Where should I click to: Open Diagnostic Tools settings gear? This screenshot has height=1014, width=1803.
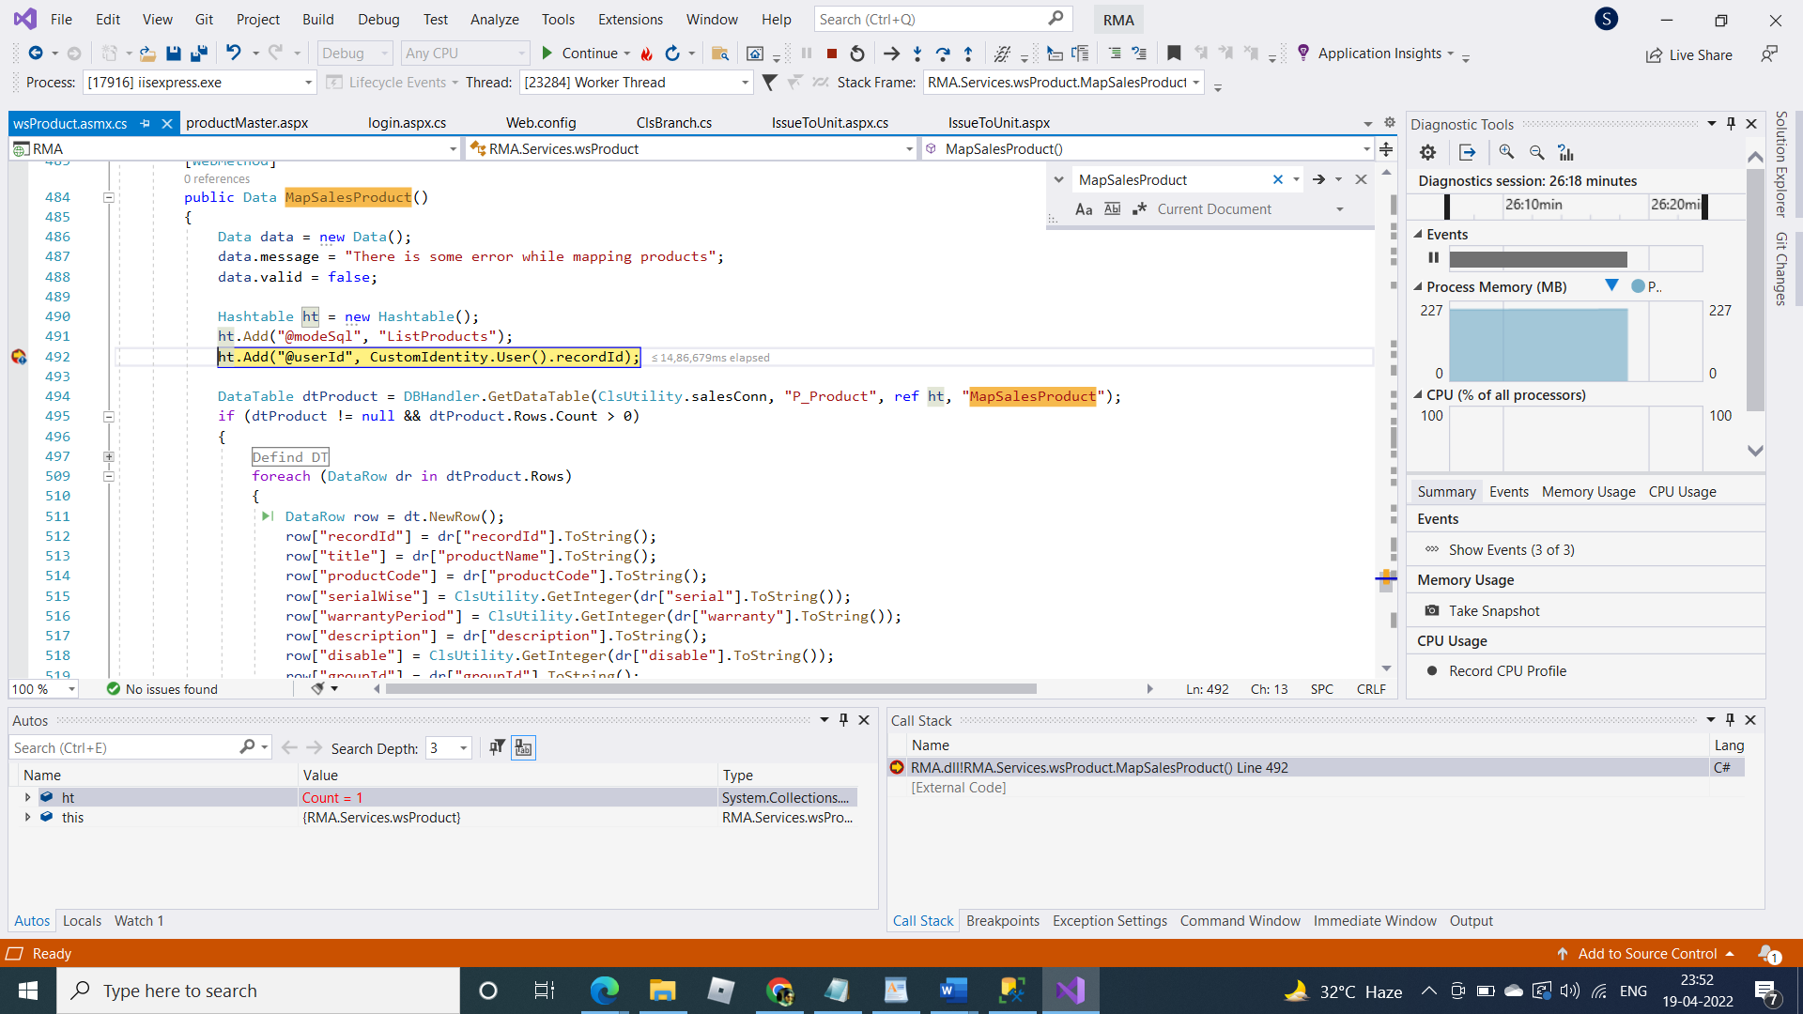click(x=1427, y=152)
